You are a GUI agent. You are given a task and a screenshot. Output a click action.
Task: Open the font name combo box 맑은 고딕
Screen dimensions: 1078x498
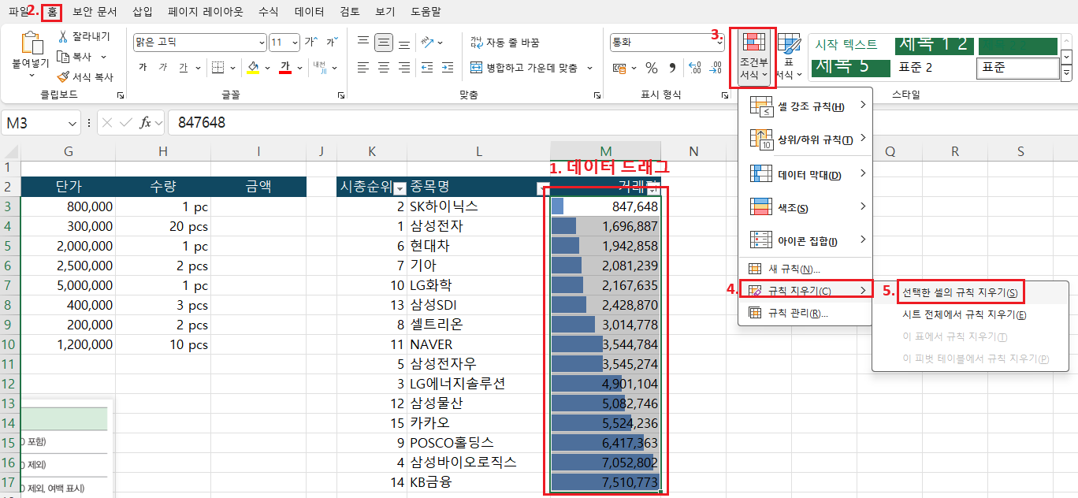199,42
